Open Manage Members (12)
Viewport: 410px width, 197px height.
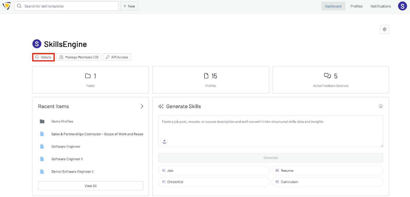79,57
